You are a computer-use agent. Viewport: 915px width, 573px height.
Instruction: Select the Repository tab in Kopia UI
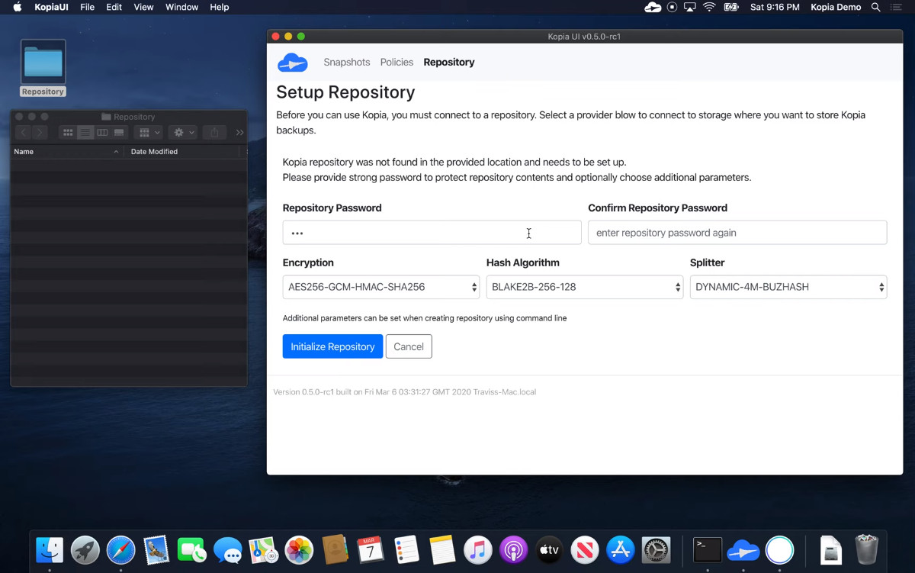tap(449, 63)
